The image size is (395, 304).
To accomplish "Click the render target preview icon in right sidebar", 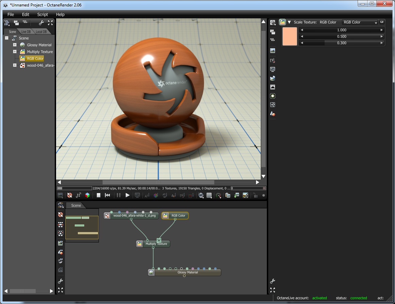I will [x=273, y=51].
